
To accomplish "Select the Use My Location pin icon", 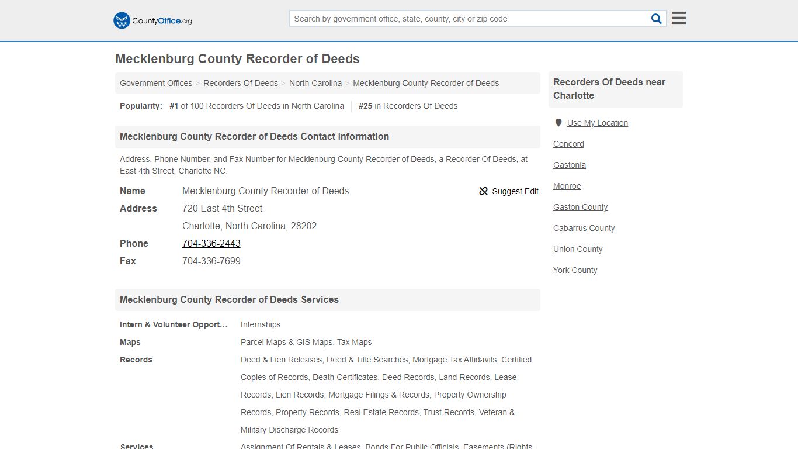I will 558,123.
